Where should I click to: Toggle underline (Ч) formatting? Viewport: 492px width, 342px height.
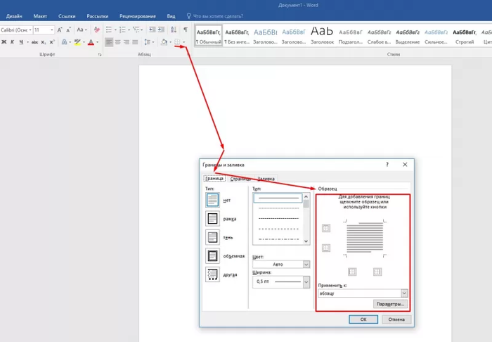coord(22,42)
